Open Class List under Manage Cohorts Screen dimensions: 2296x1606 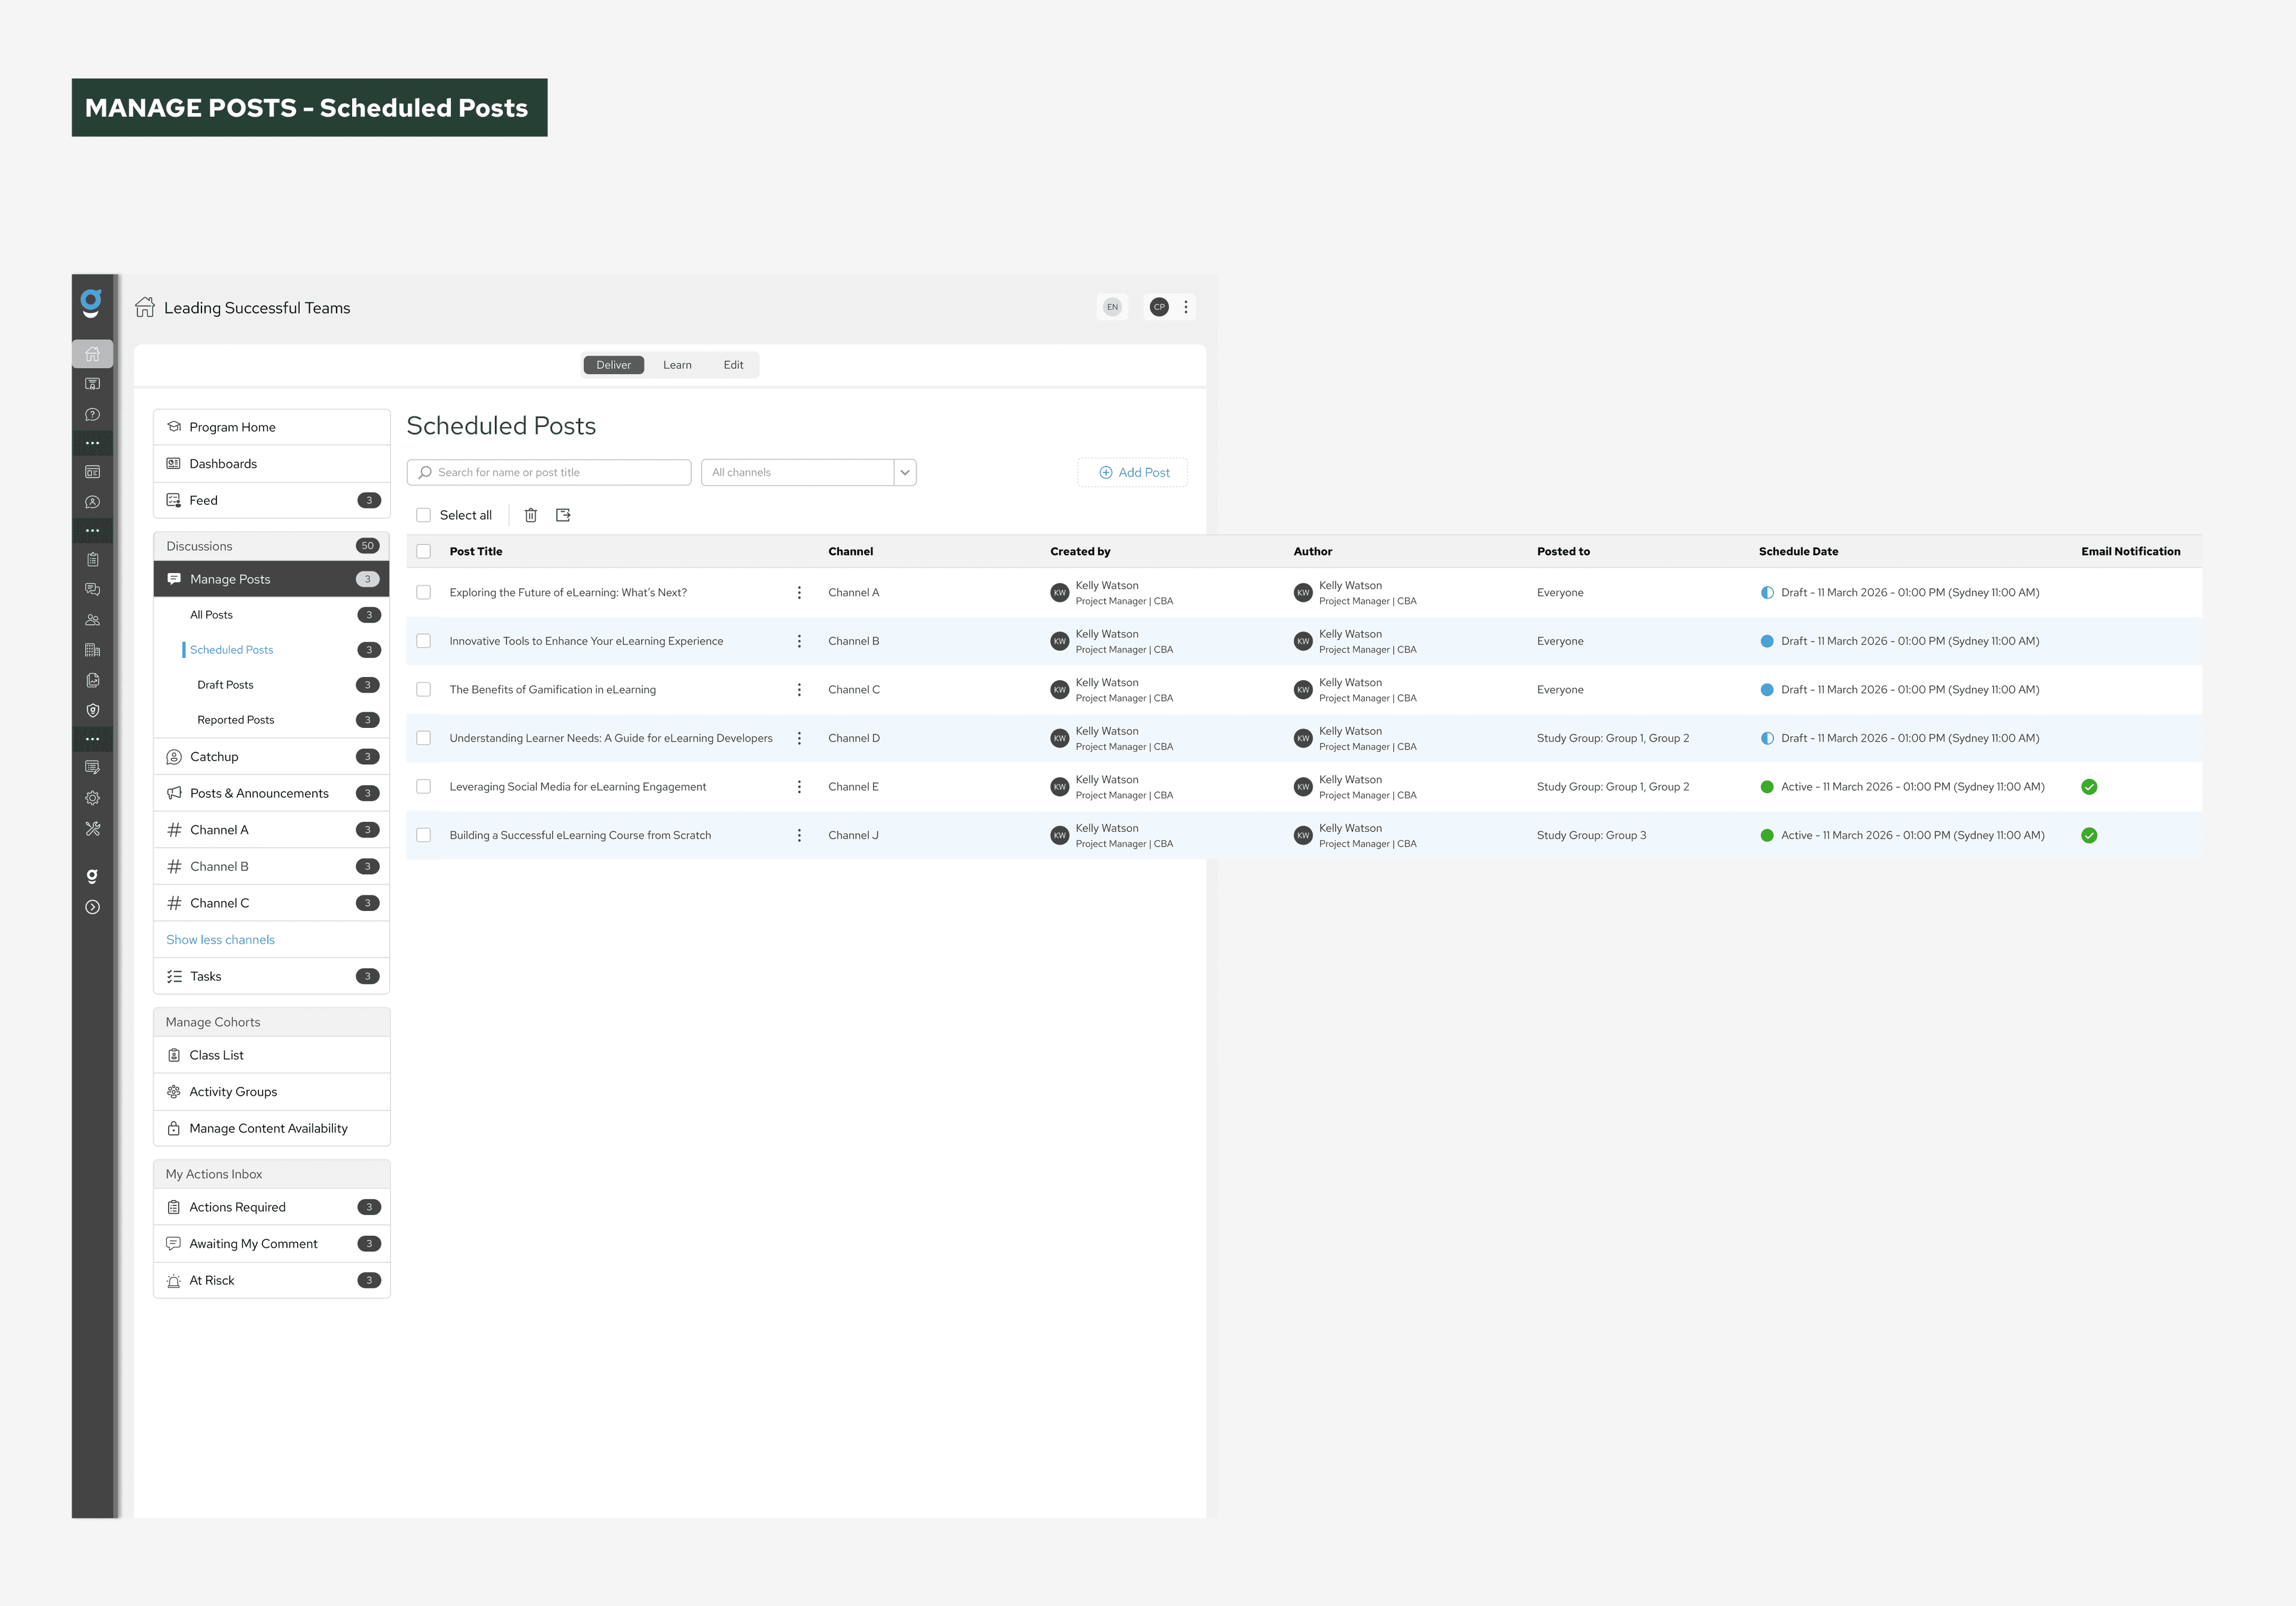coord(271,1056)
